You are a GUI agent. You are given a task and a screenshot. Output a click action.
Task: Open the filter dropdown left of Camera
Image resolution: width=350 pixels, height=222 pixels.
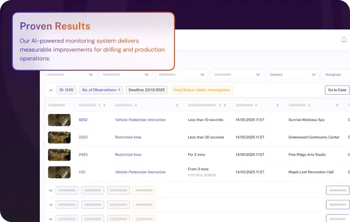click(236, 75)
